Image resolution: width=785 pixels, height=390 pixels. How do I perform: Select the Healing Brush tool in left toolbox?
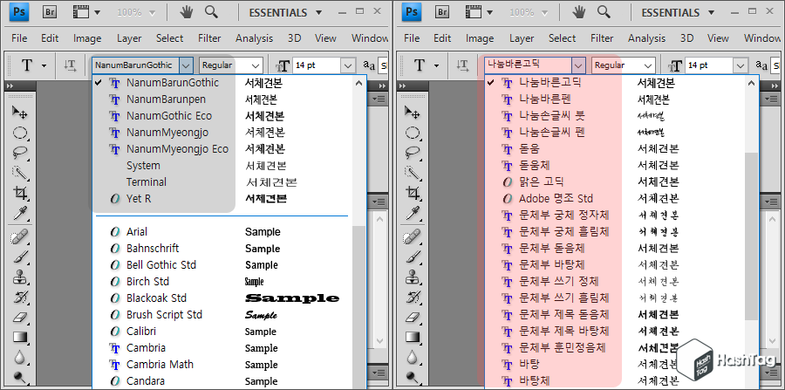pyautogui.click(x=19, y=236)
